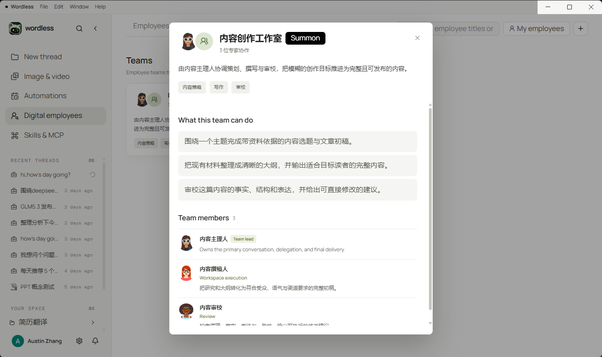Click the 内容撰稿人 avatar
The width and height of the screenshot is (602, 357).
click(186, 273)
